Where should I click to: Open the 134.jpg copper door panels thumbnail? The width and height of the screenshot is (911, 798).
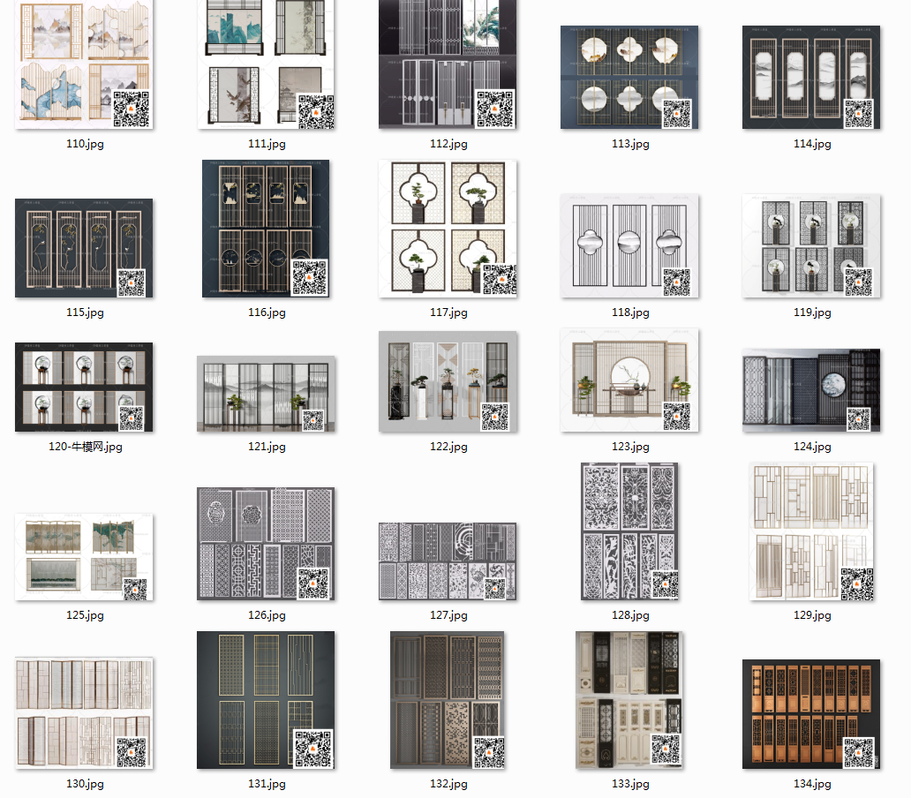[x=811, y=714]
